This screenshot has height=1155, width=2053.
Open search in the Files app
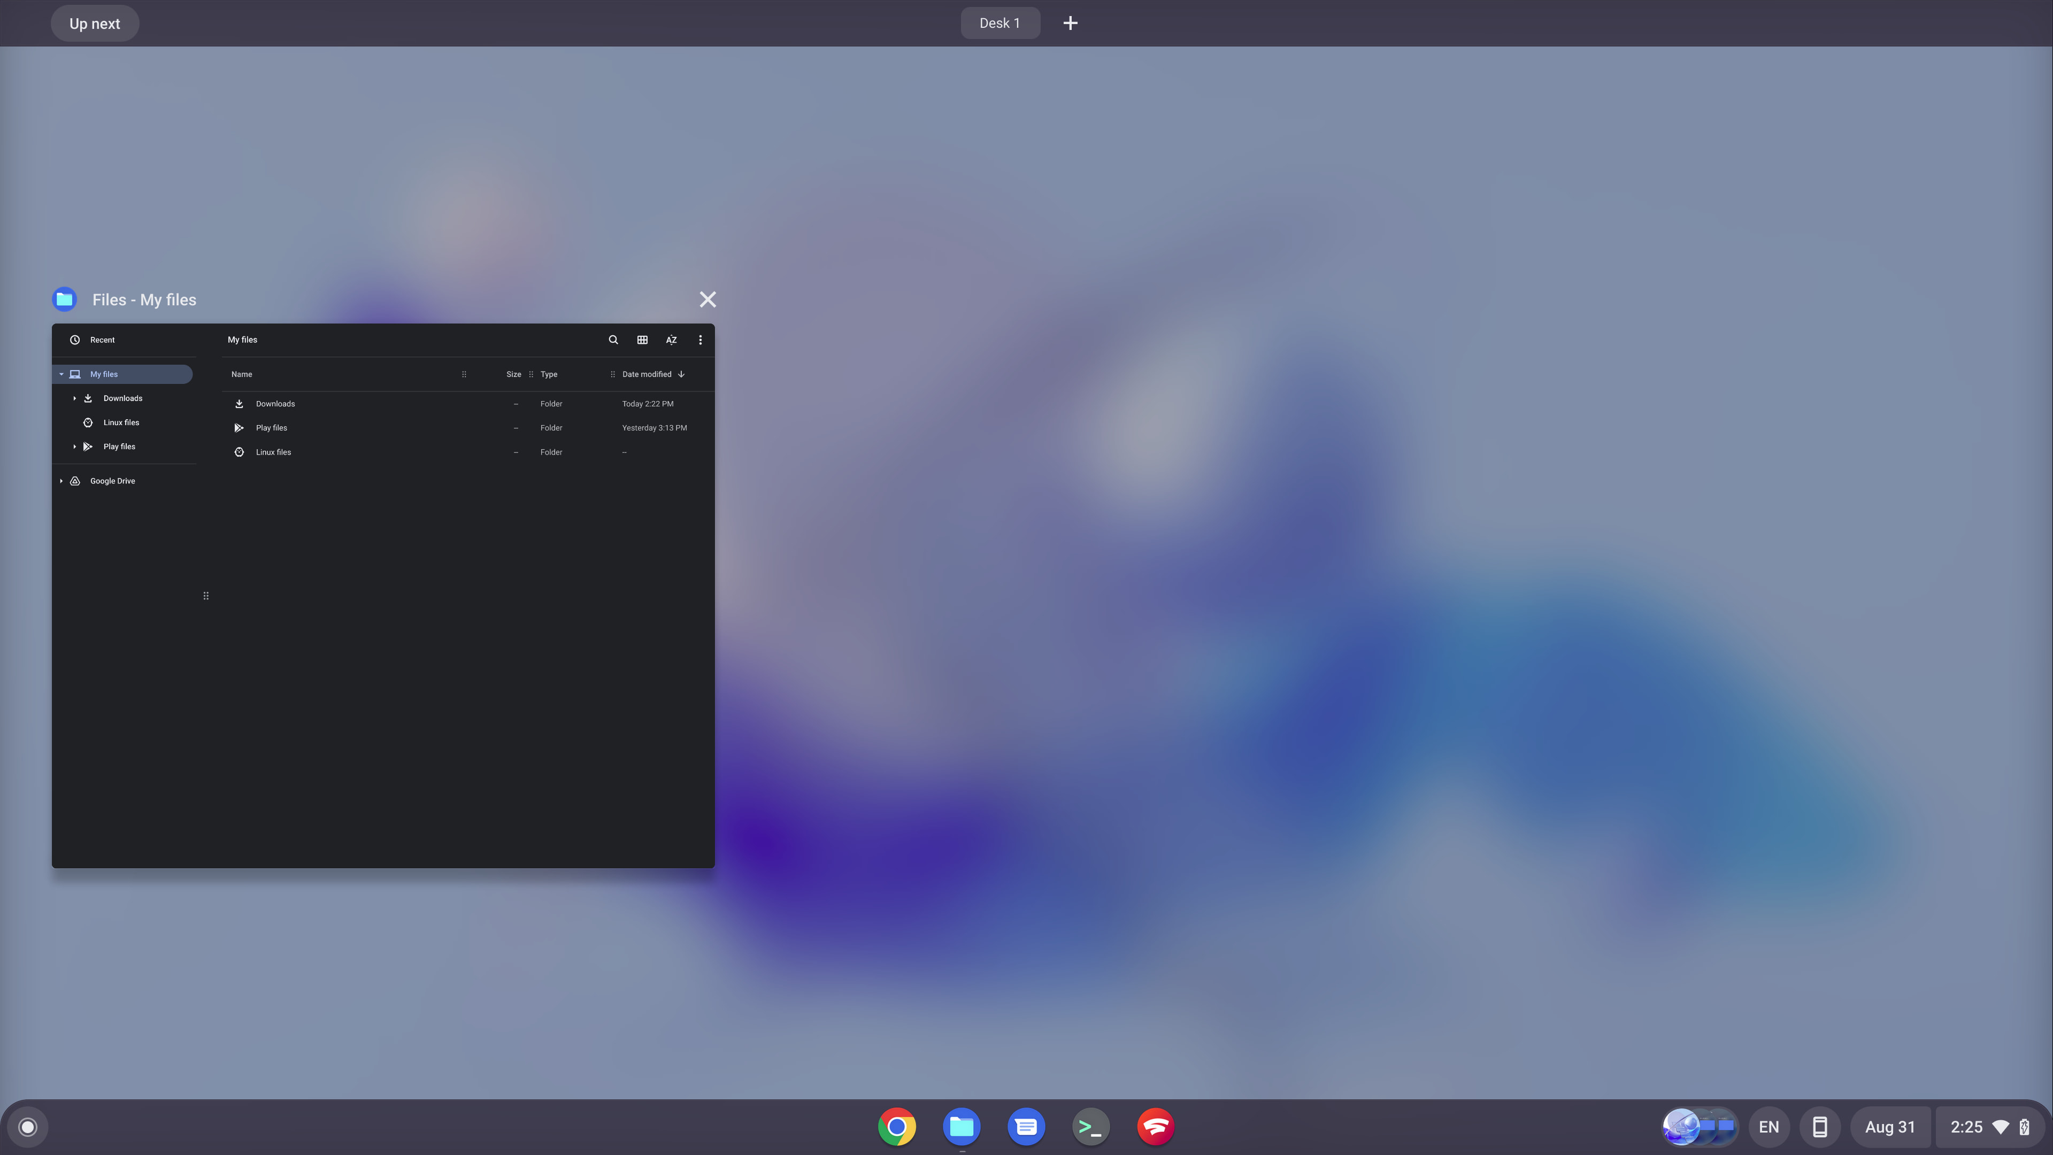[x=612, y=340]
